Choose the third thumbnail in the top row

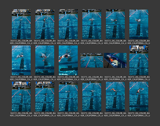(68, 24)
